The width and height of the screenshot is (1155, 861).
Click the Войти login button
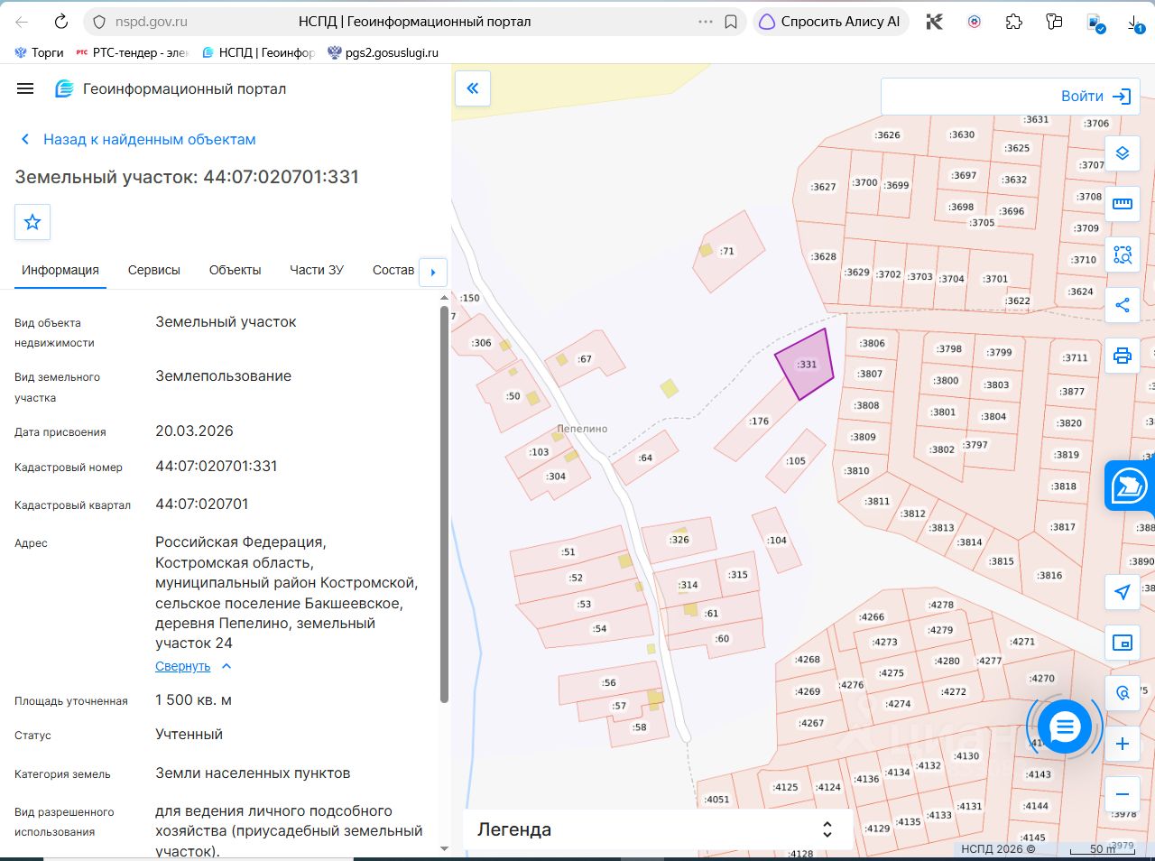(1095, 97)
